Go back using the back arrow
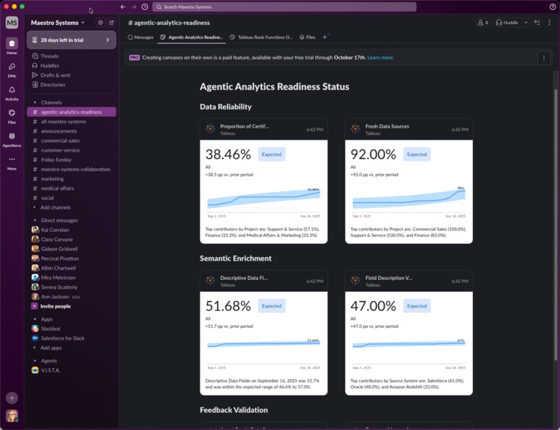 [x=123, y=7]
